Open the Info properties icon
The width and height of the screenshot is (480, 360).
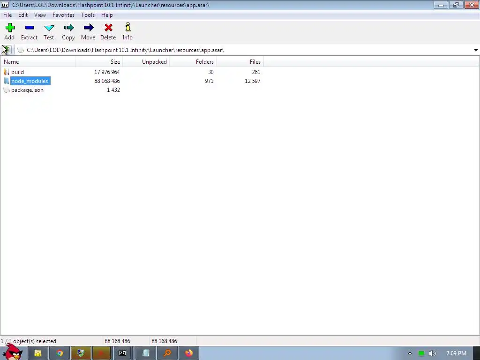[127, 27]
